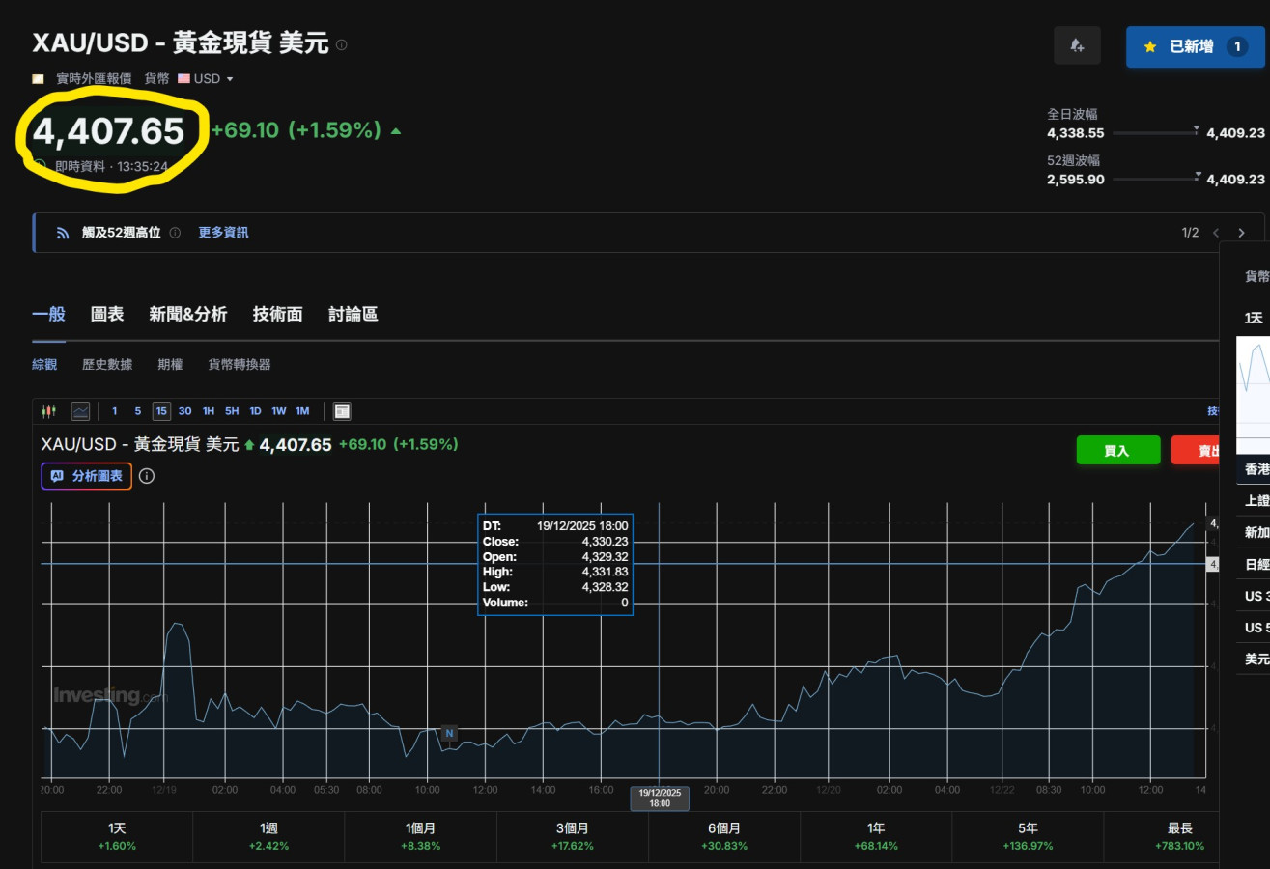Switch to the 技術面 tab
This screenshot has height=869, width=1270.
[277, 314]
